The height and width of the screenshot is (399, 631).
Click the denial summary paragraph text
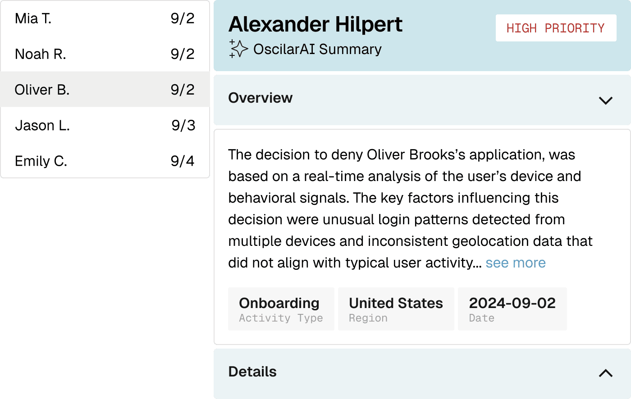click(410, 209)
